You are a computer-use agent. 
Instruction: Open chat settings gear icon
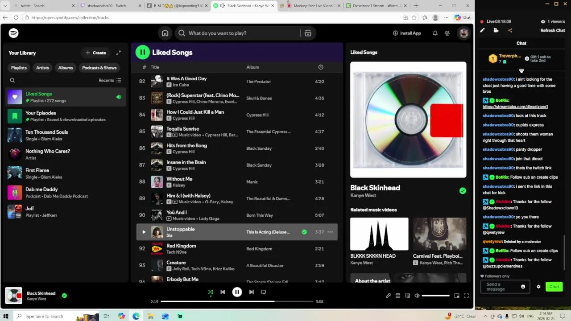[538, 287]
